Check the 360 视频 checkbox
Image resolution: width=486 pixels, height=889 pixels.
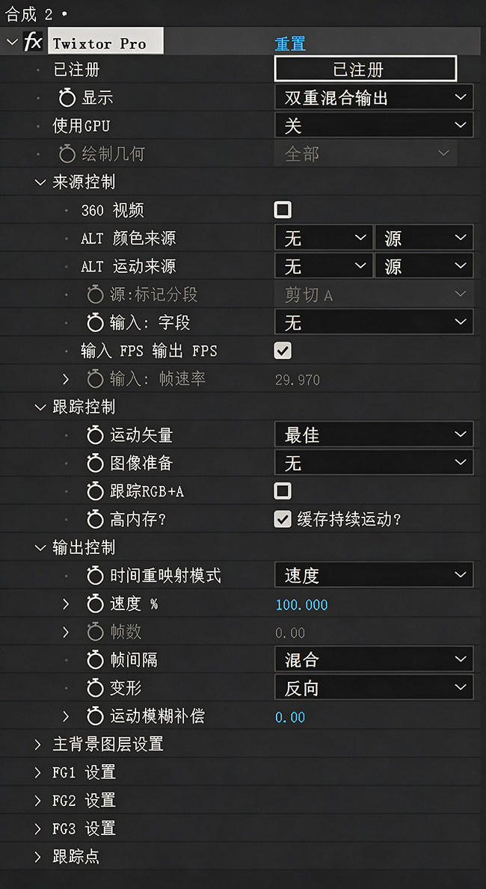(x=283, y=210)
